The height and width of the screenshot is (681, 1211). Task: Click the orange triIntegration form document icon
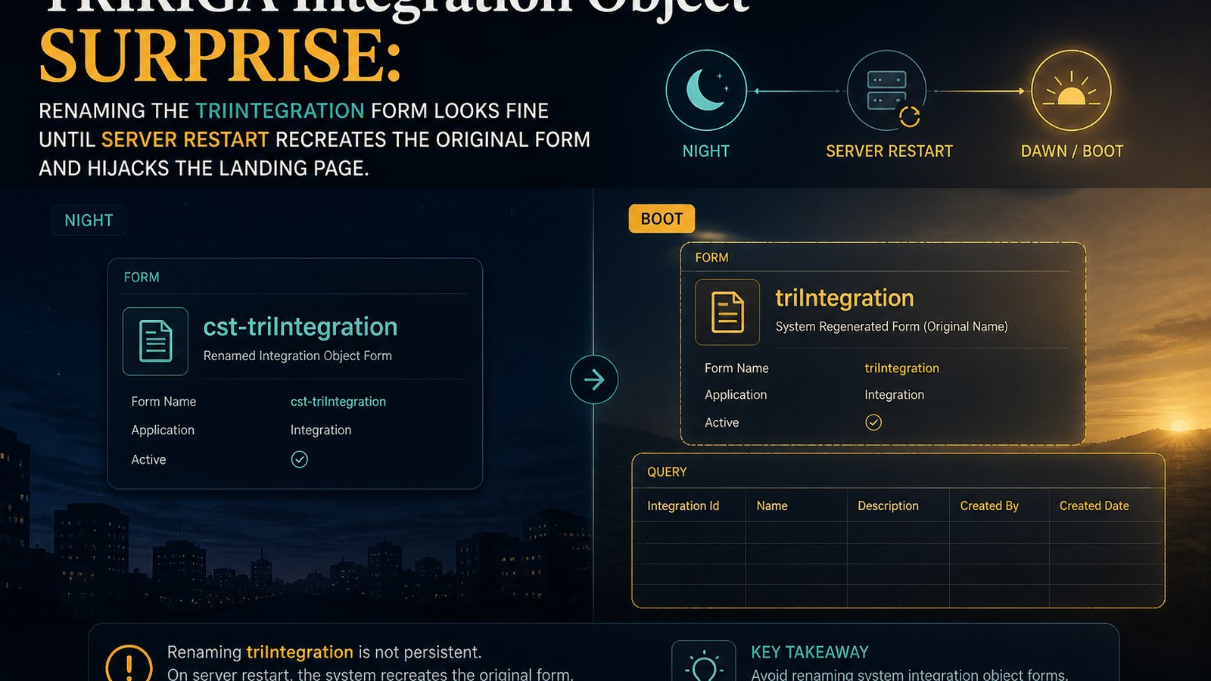pos(727,312)
